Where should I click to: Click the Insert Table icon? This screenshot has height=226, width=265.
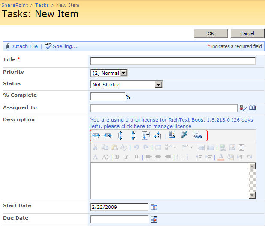(x=158, y=148)
